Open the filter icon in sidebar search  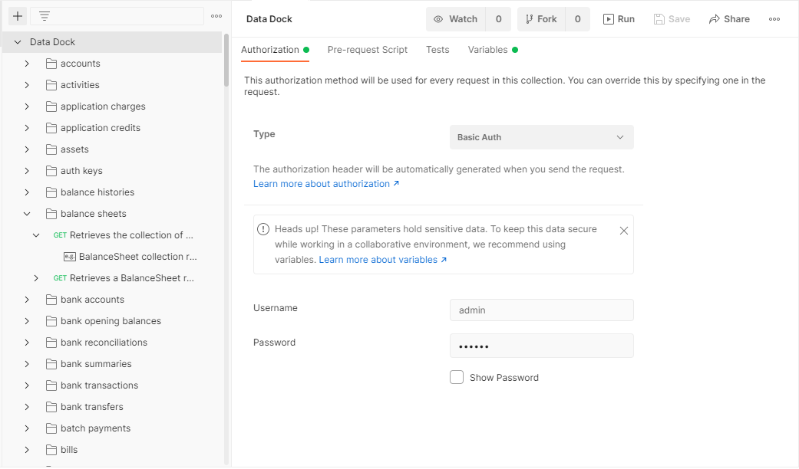tap(45, 16)
